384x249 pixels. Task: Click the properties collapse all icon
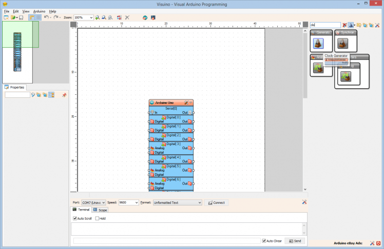tap(45, 95)
